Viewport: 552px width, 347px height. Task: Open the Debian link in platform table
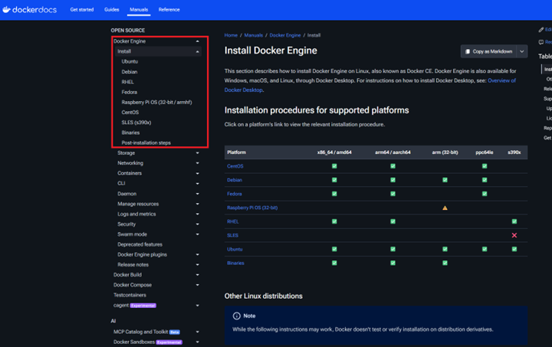(235, 180)
